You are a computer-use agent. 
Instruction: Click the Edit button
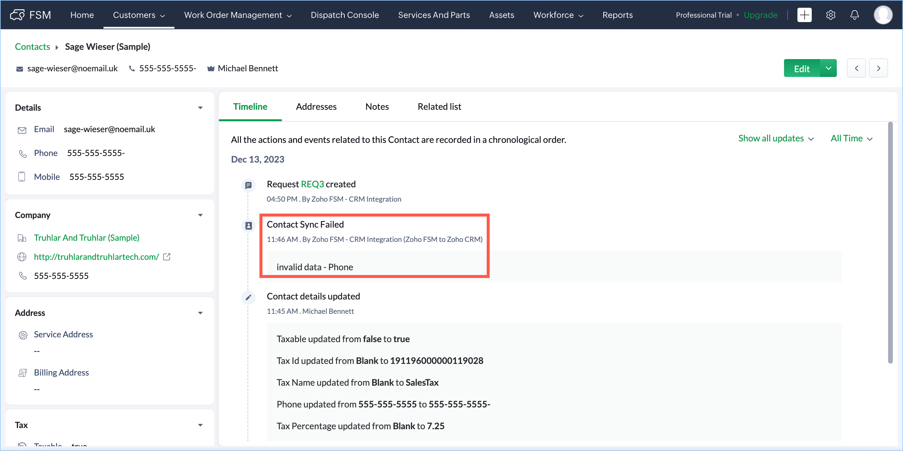coord(801,68)
